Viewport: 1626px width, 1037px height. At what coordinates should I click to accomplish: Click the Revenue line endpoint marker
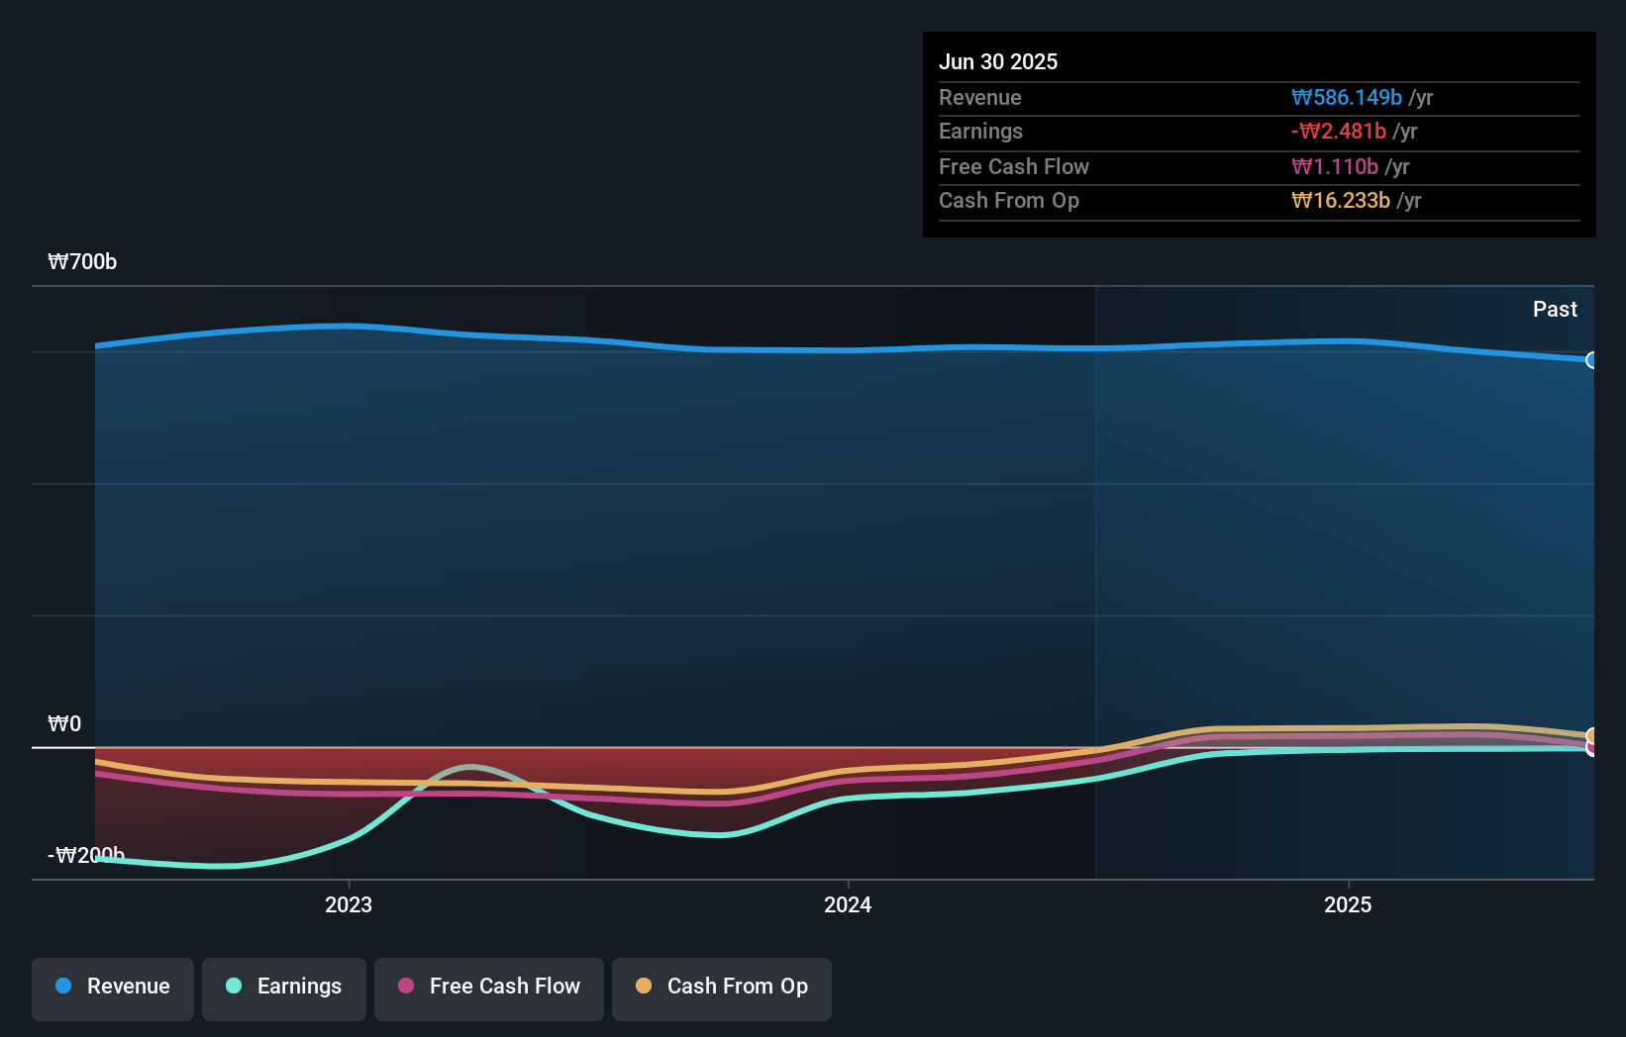1592,360
